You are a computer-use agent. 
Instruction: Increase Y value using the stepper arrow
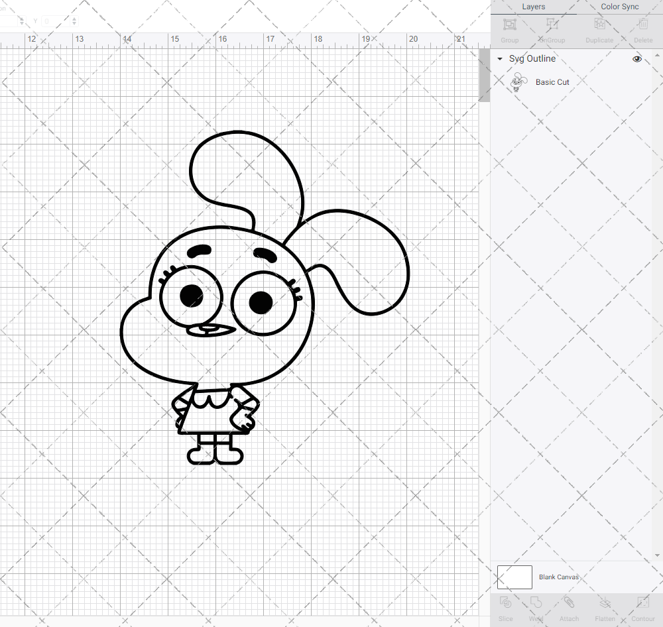(74, 19)
